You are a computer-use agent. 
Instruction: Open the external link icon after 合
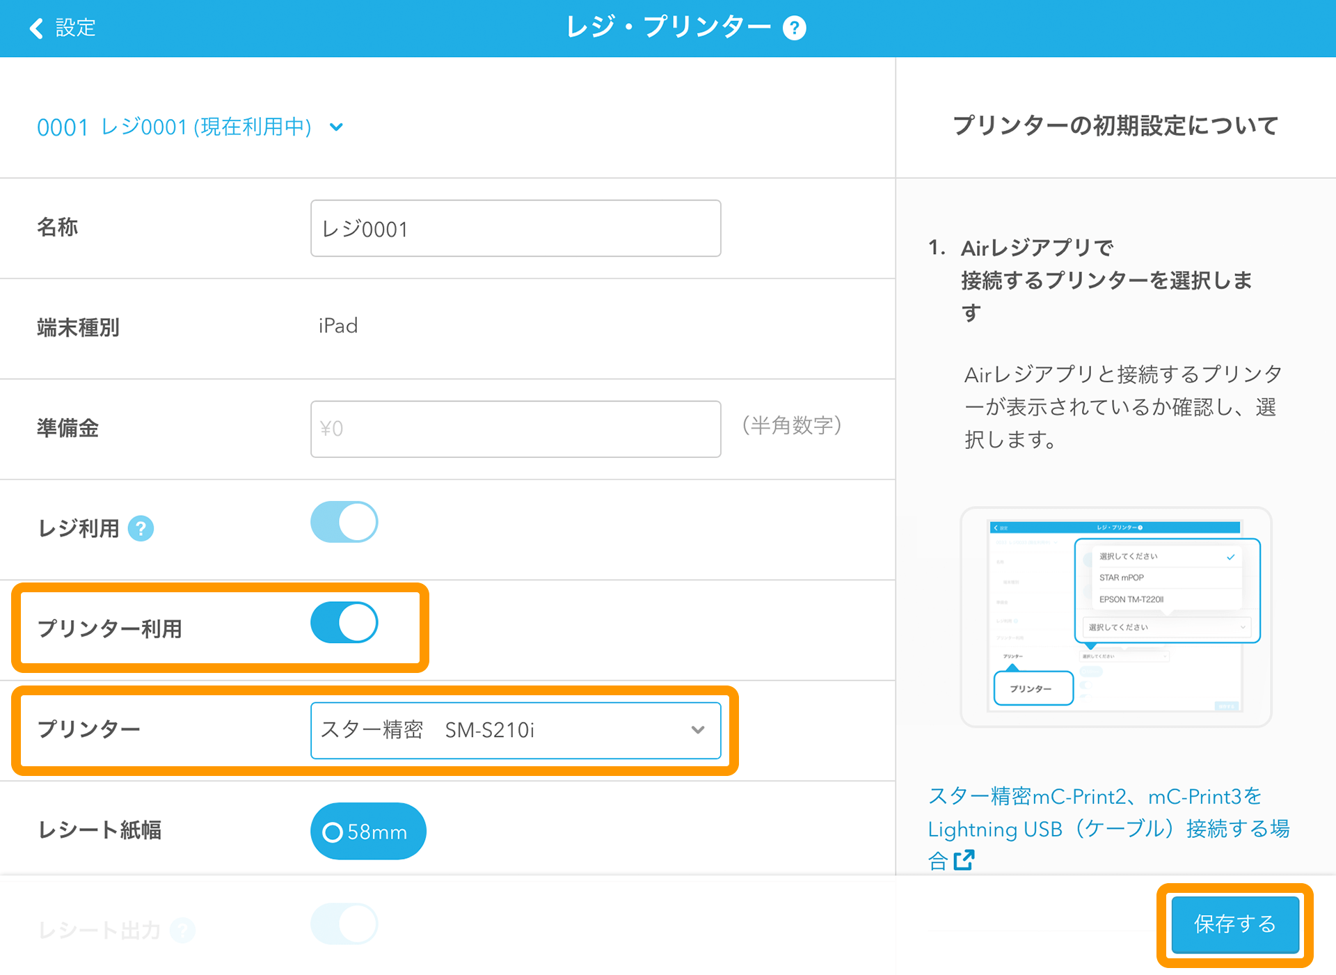pyautogui.click(x=964, y=860)
